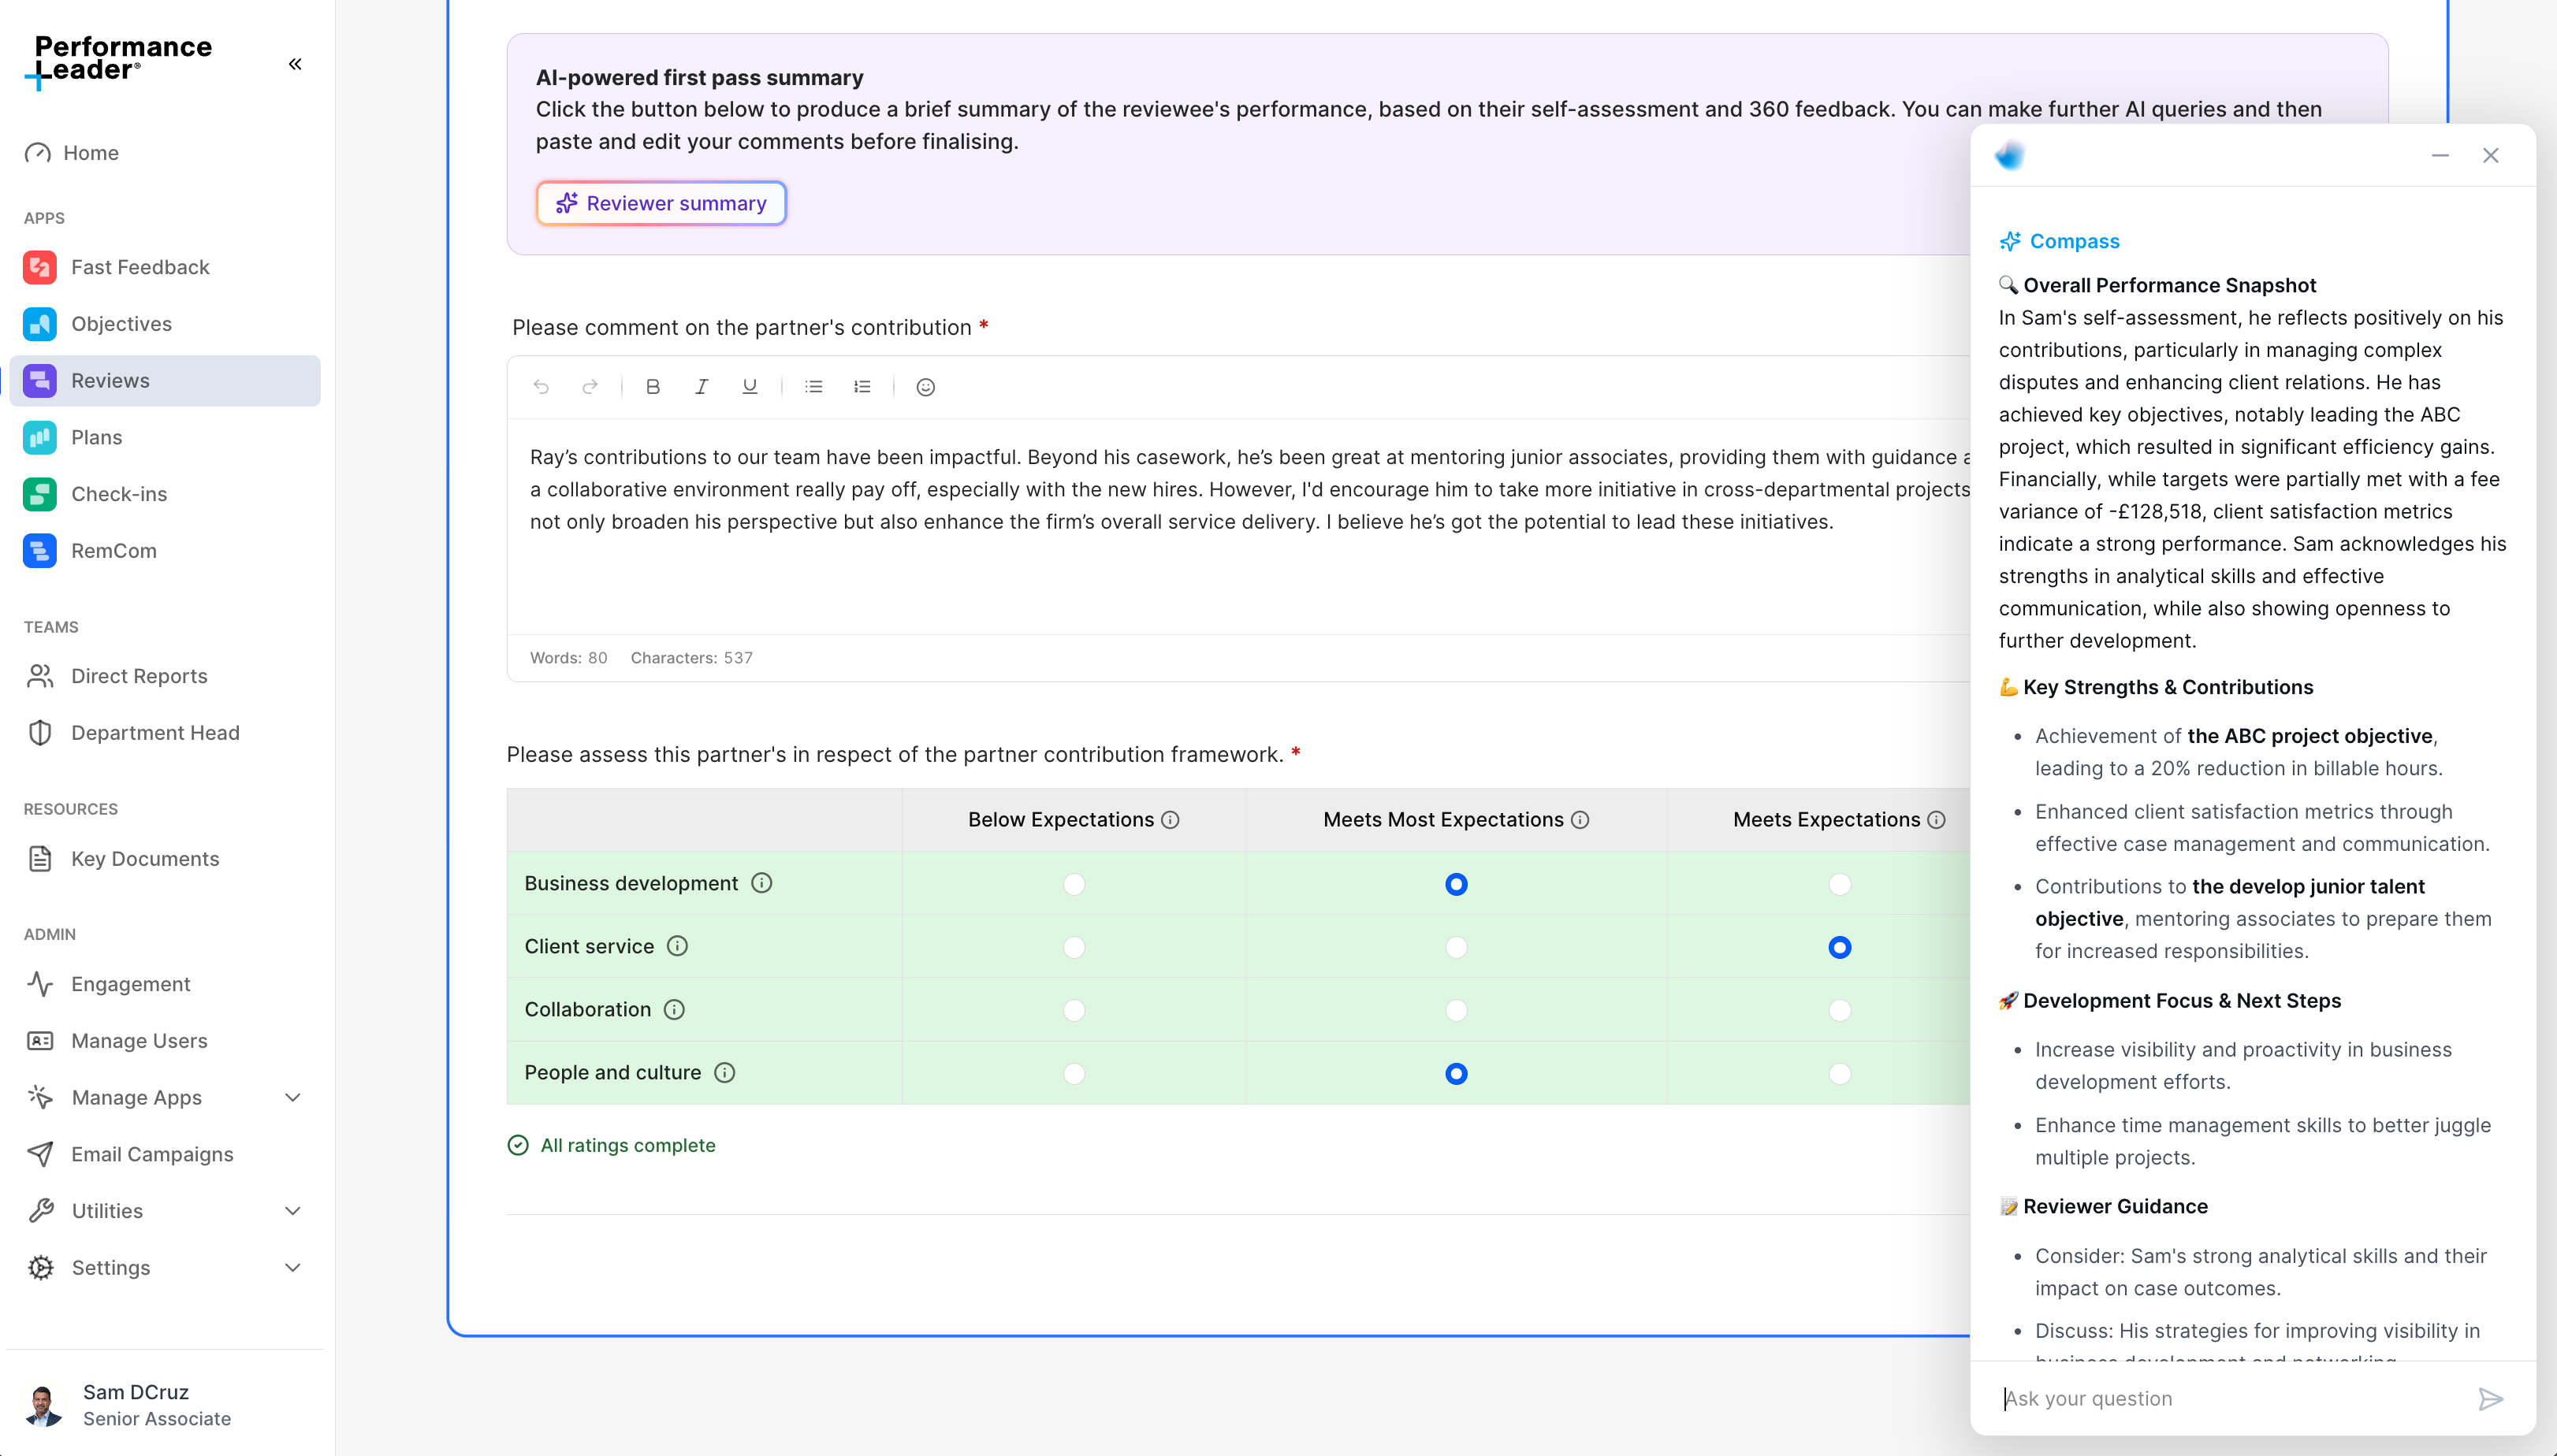Click the Reviewer summary button

coord(661,203)
